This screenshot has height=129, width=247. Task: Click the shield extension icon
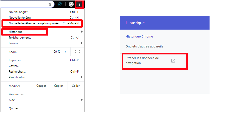(x=60, y=4)
